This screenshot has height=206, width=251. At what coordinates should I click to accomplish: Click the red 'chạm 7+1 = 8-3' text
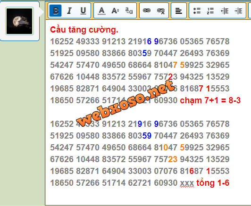pyautogui.click(x=210, y=100)
